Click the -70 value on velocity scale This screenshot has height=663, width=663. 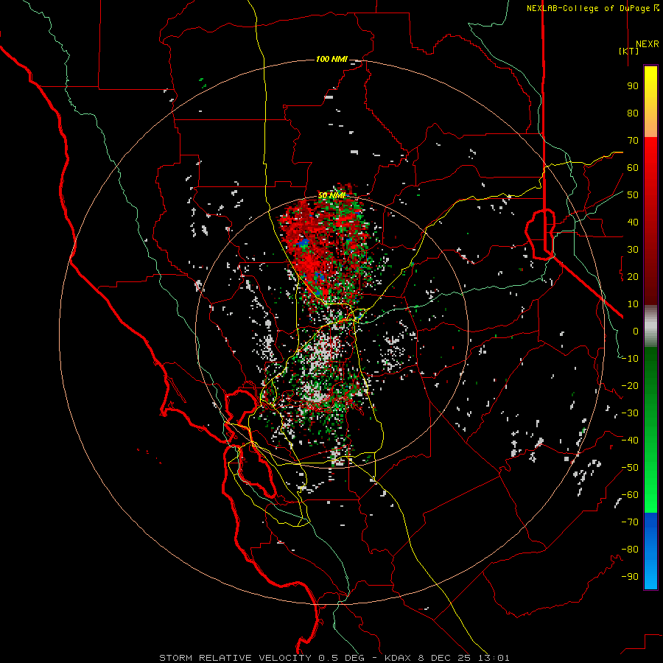pyautogui.click(x=630, y=522)
